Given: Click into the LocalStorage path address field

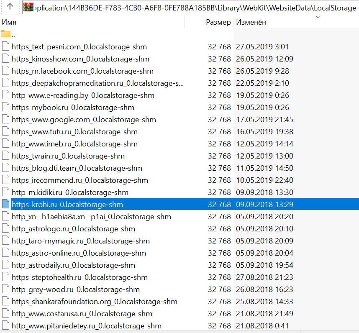Looking at the screenshot, I should [190, 8].
